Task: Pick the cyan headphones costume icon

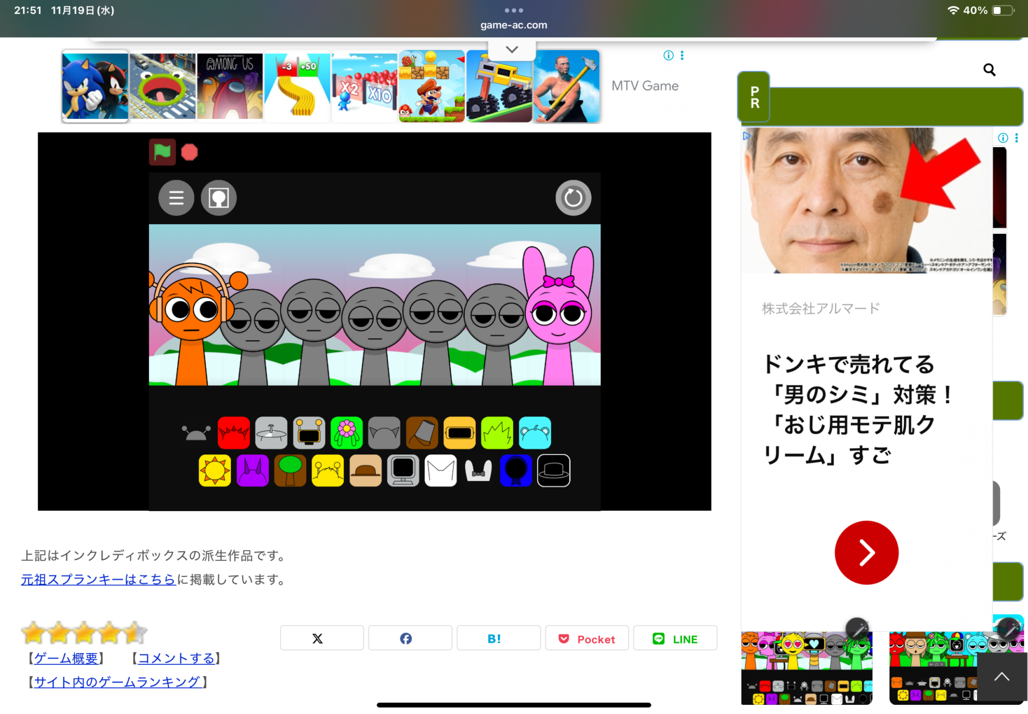Action: (x=534, y=432)
